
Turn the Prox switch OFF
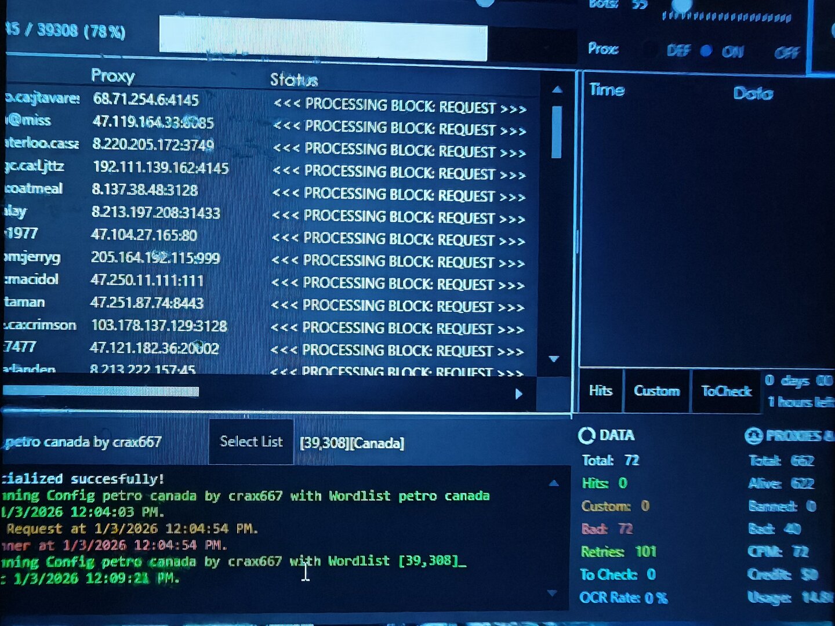786,53
